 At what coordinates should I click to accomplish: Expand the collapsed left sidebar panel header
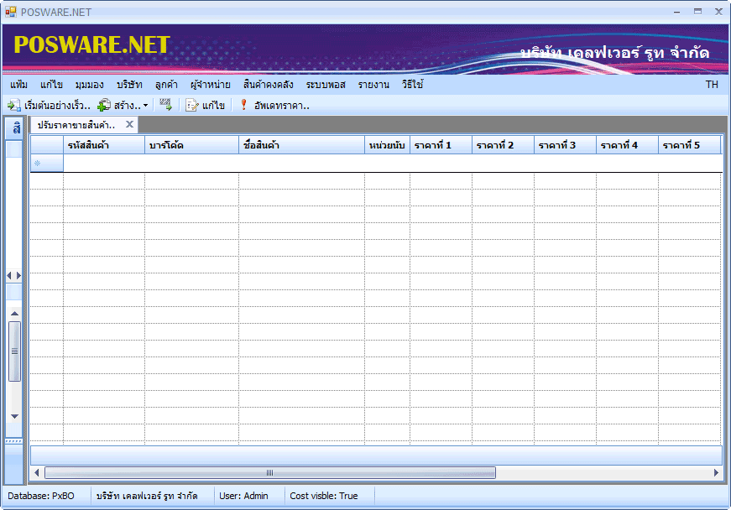(x=14, y=128)
